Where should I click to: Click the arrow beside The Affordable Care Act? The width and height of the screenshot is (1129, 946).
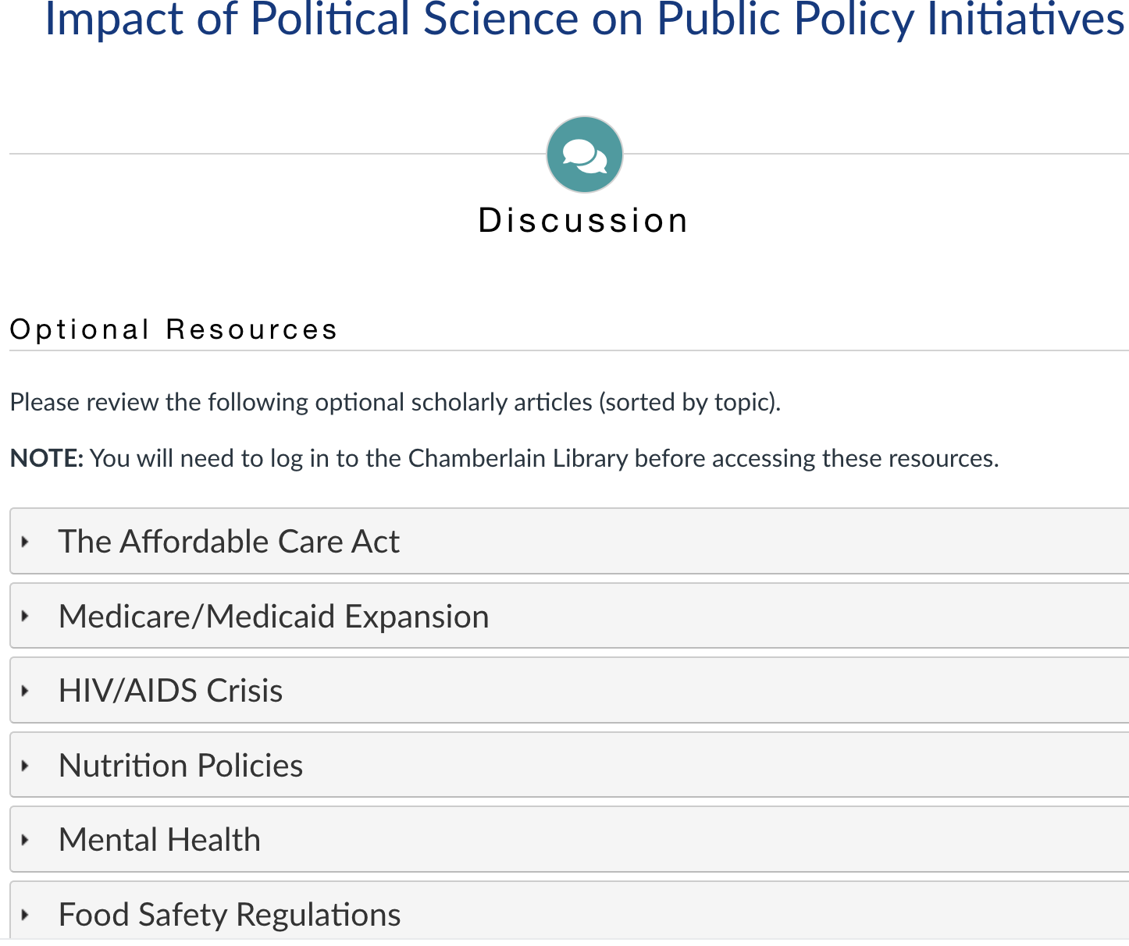(25, 542)
